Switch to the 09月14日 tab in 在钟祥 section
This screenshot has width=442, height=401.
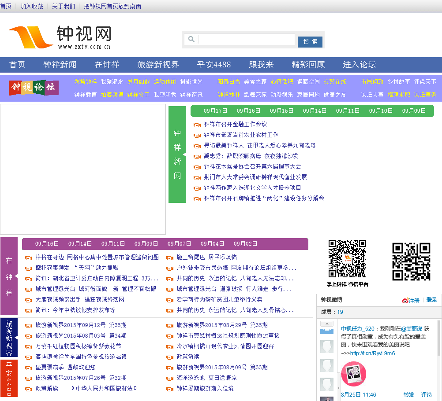(x=80, y=244)
